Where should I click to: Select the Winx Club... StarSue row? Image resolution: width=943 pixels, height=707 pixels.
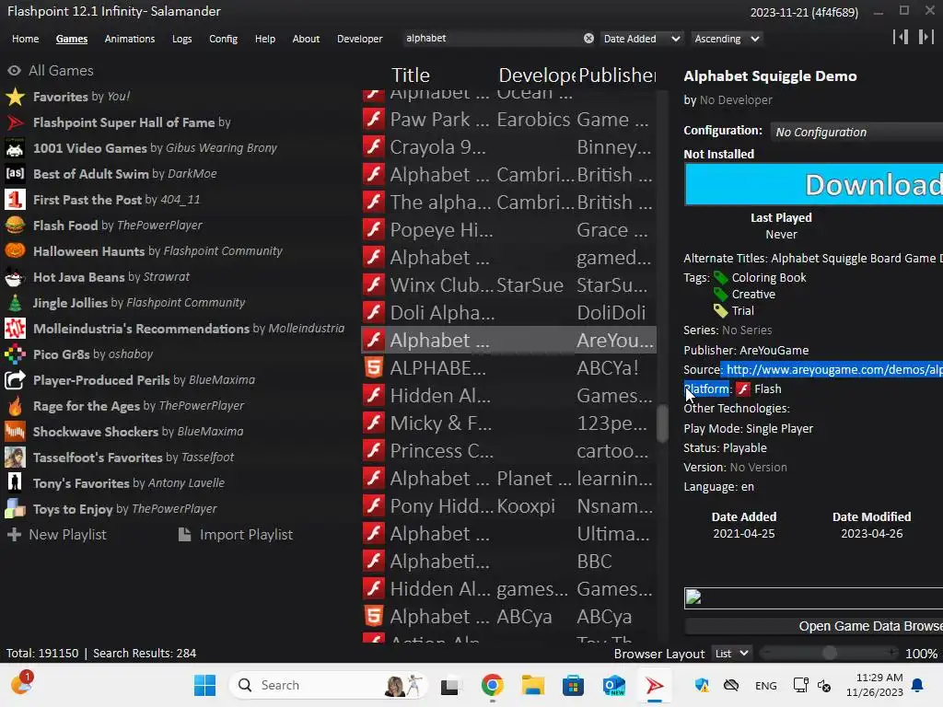pos(508,285)
